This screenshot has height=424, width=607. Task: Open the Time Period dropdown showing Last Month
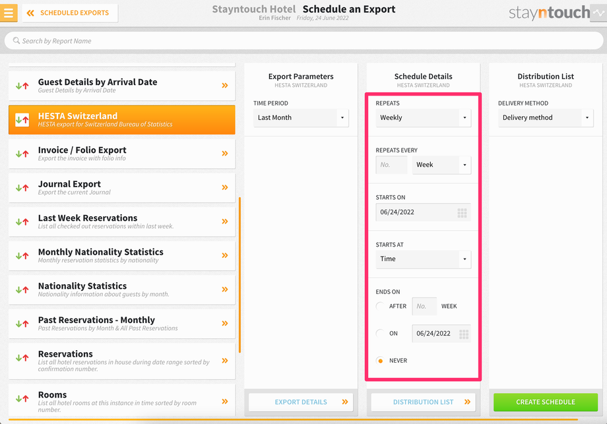pos(301,117)
